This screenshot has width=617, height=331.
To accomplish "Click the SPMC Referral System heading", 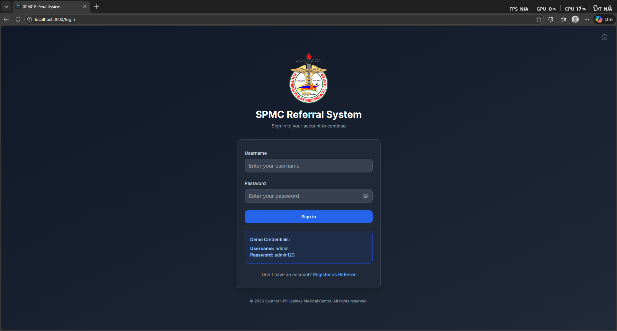I will pyautogui.click(x=309, y=114).
